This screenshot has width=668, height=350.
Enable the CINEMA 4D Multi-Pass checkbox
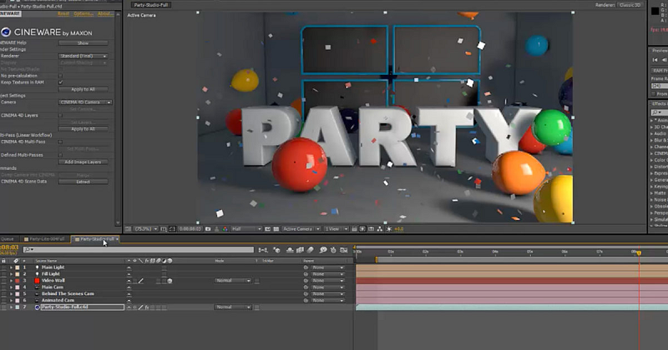click(x=61, y=142)
